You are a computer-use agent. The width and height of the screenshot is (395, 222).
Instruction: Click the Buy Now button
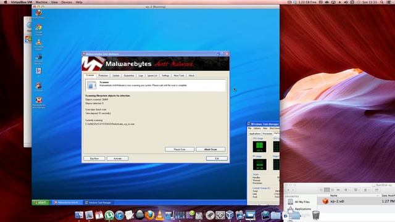coord(94,158)
